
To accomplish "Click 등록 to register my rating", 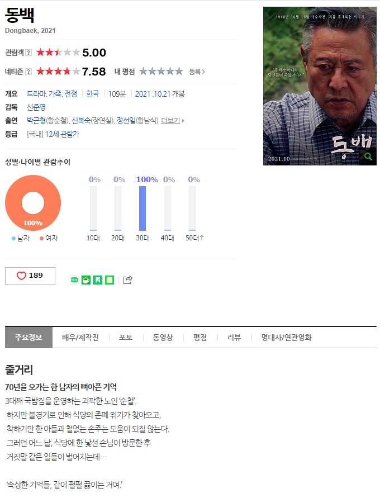I will click(197, 72).
